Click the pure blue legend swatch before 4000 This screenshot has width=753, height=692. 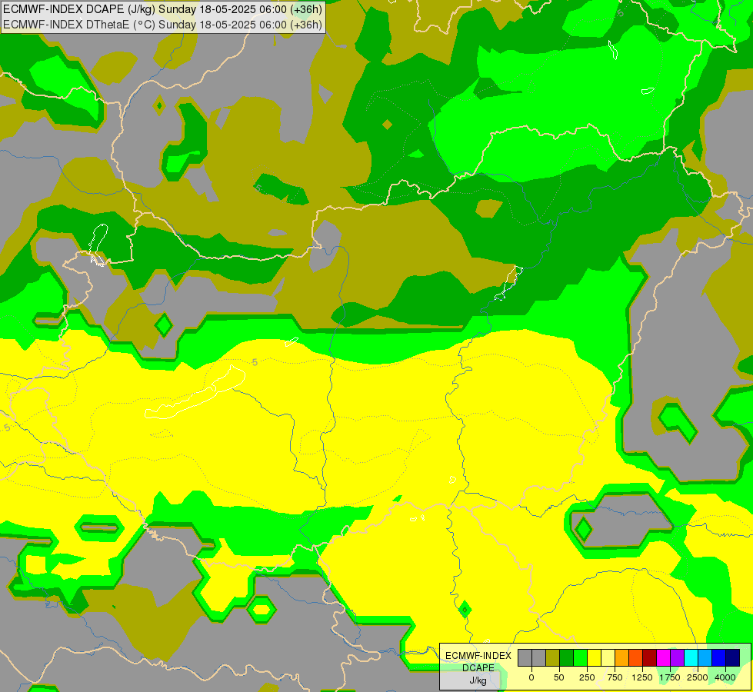pyautogui.click(x=719, y=658)
